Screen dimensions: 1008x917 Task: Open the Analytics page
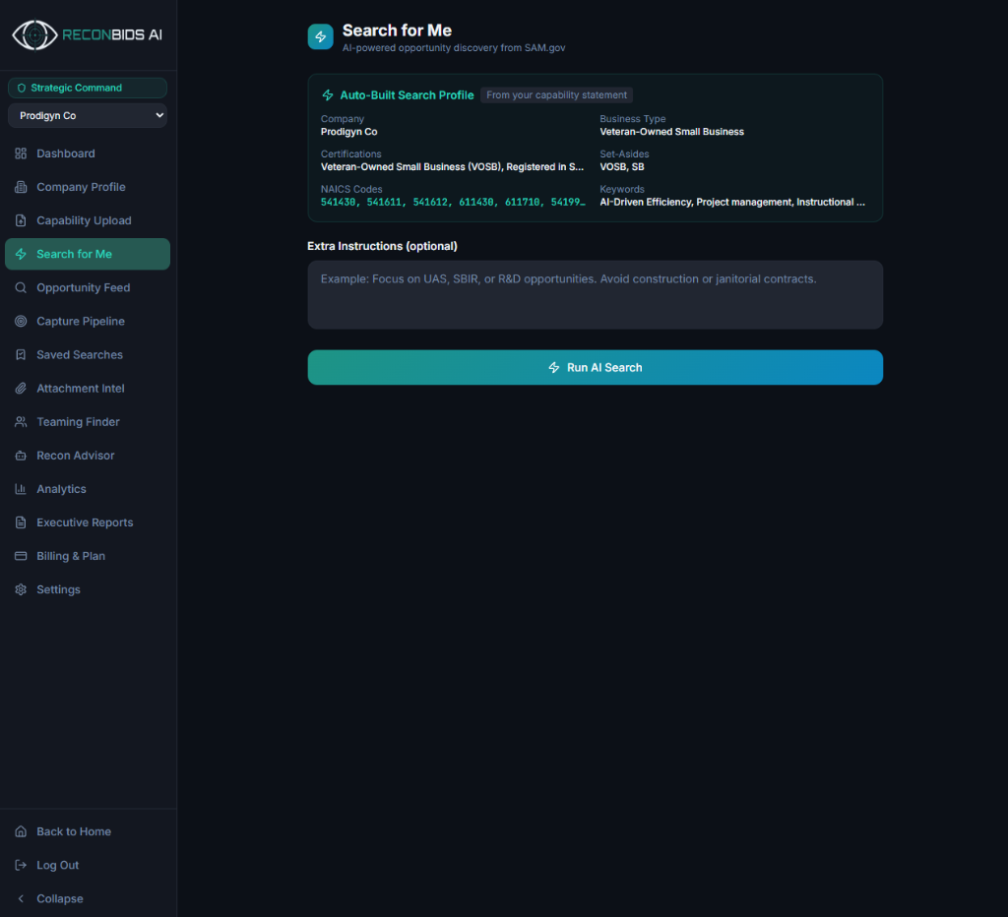coord(88,489)
